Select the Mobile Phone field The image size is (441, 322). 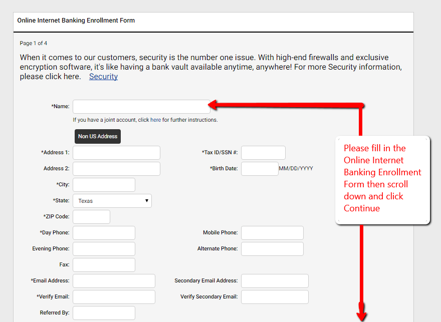pos(272,232)
